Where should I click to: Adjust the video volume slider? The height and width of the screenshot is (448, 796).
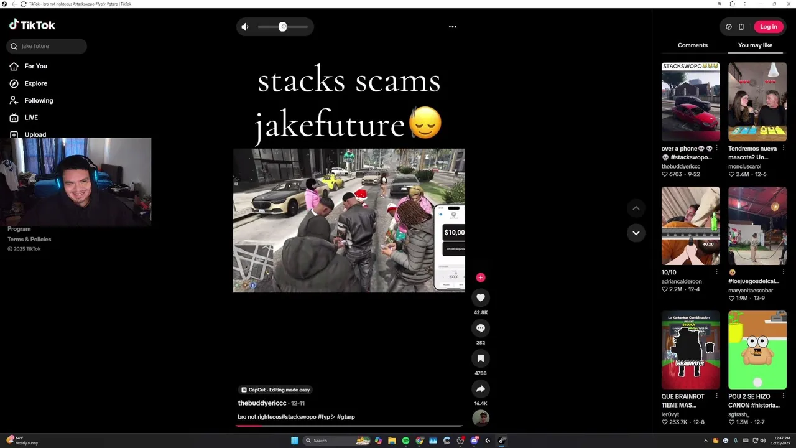click(x=283, y=27)
